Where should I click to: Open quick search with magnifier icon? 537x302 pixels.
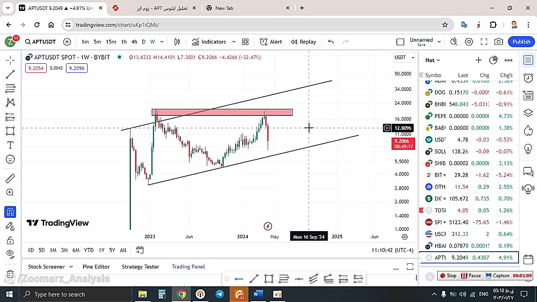454,42
